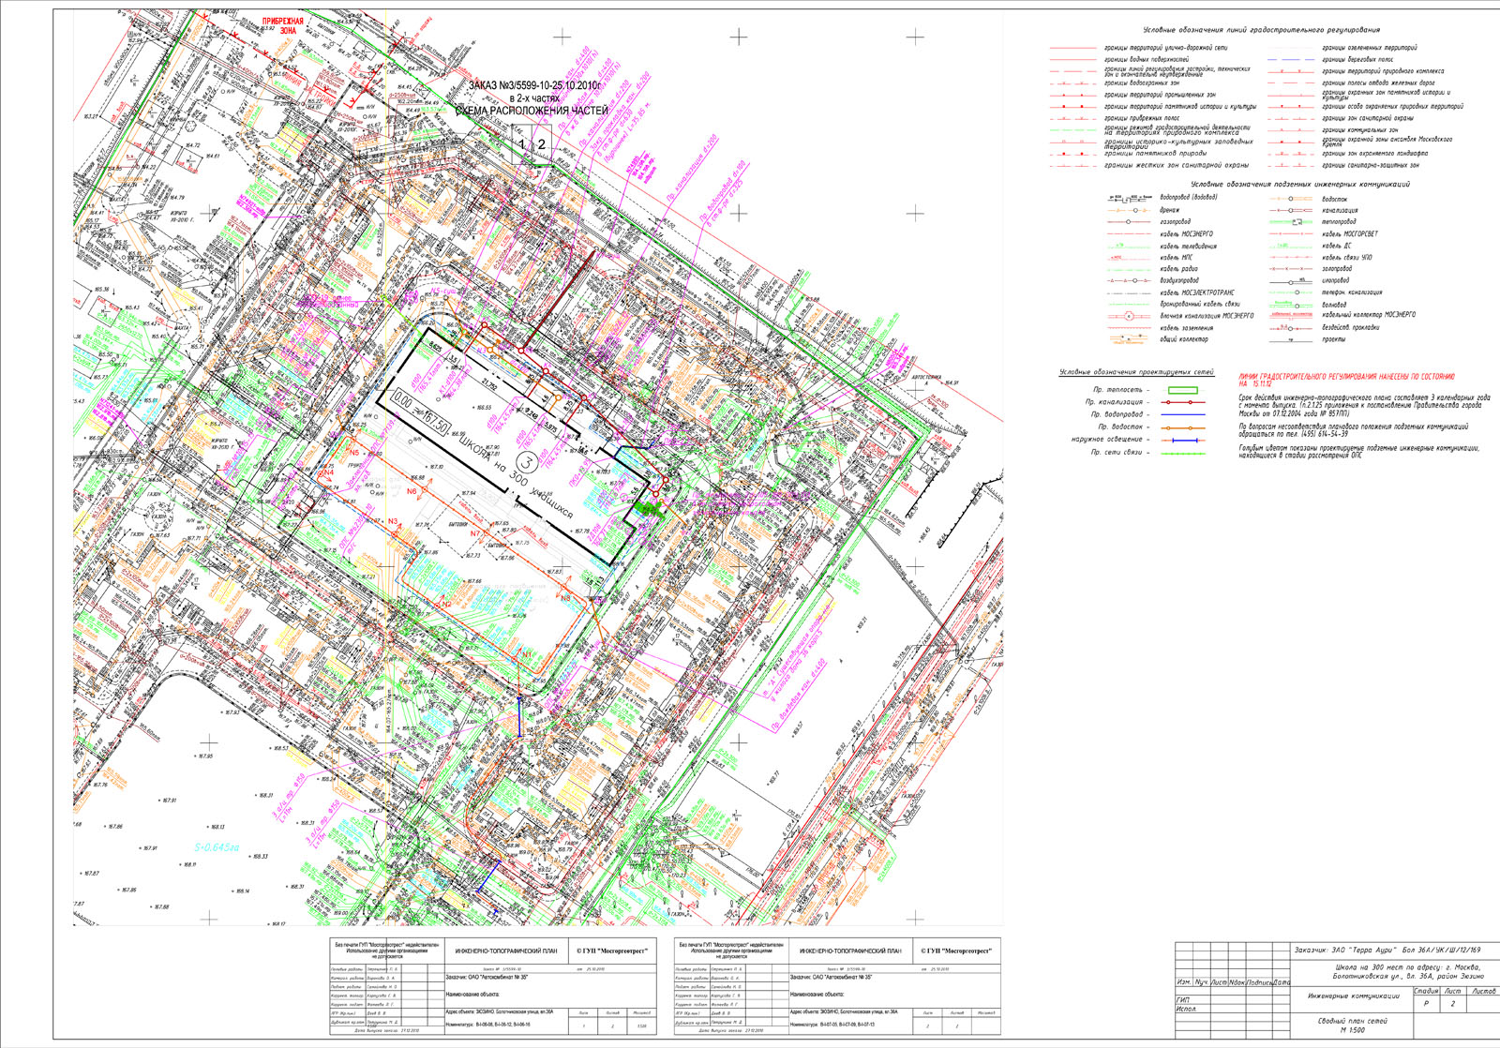Select box 2 in the parts layout scheme
This screenshot has height=1048, width=1500.
click(541, 144)
